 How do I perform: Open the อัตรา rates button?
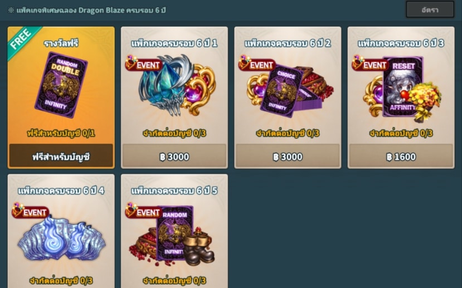430,9
